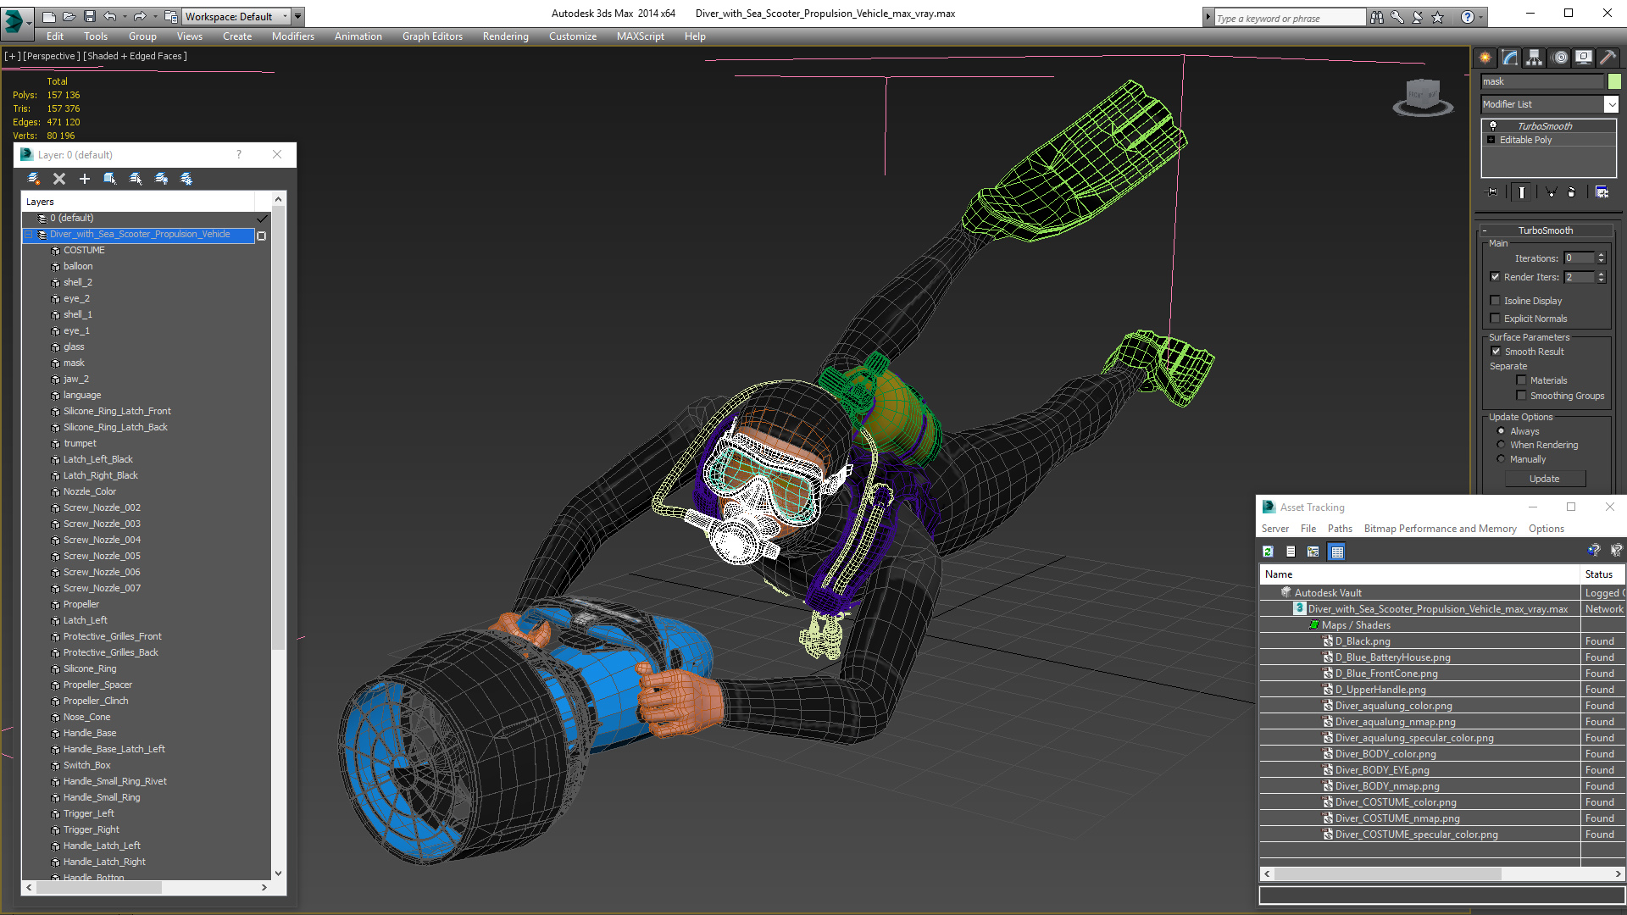Open the Hierarchy panel tab
The height and width of the screenshot is (915, 1627).
tap(1535, 58)
